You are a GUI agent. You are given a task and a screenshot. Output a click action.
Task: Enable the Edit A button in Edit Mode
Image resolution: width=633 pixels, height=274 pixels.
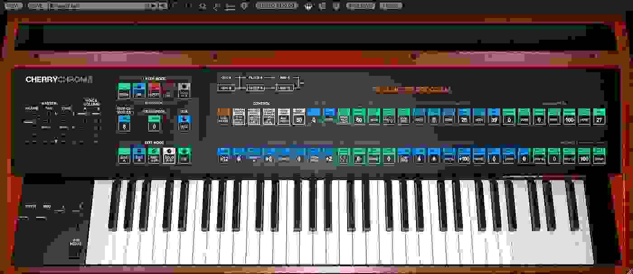123,157
